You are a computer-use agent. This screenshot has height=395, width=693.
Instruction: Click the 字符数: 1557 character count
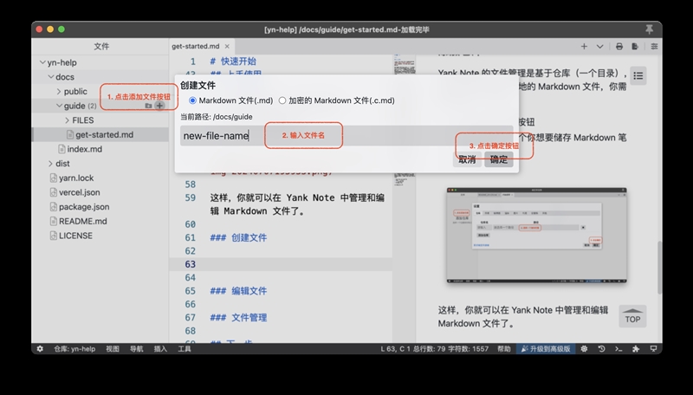pos(468,348)
